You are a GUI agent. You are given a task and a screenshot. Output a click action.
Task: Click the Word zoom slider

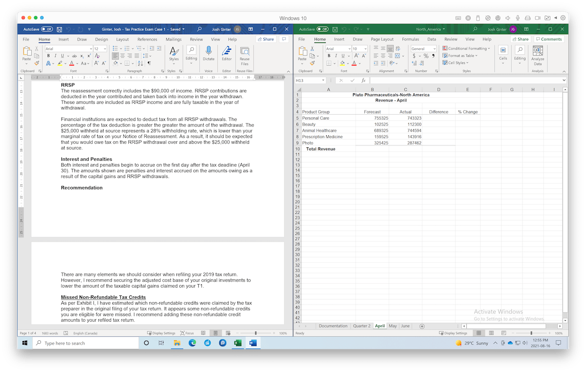[x=256, y=333]
